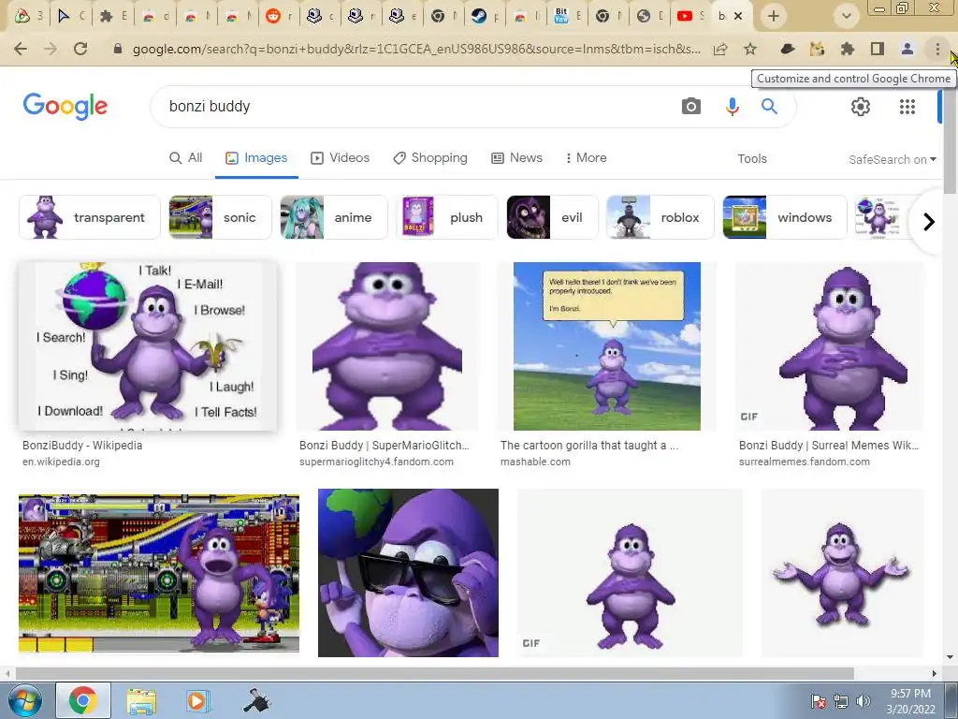Open the Chrome profile avatar
This screenshot has height=719, width=958.
[x=907, y=49]
